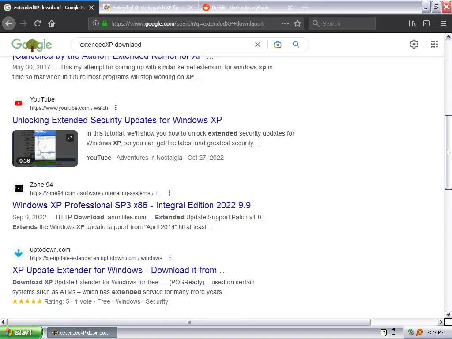Open the Library bookshelf icon

412,23
